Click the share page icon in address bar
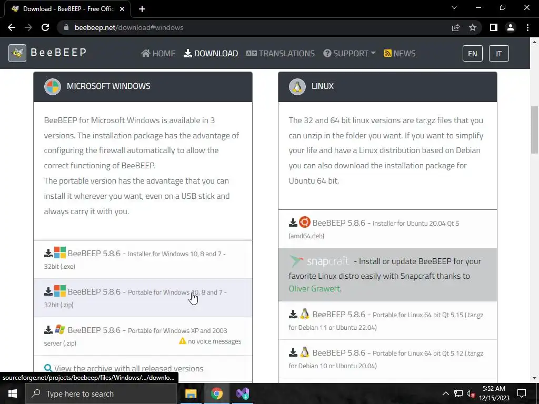 click(456, 27)
